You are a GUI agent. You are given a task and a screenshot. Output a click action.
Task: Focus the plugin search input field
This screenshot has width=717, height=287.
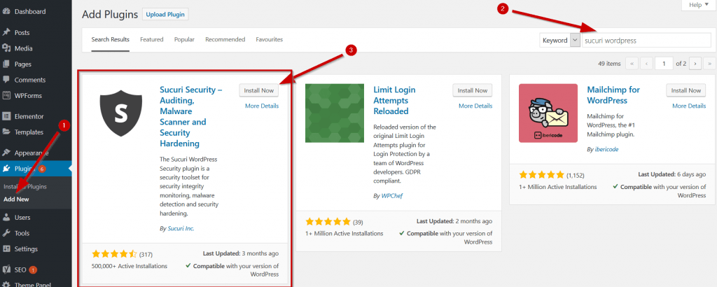click(x=646, y=40)
